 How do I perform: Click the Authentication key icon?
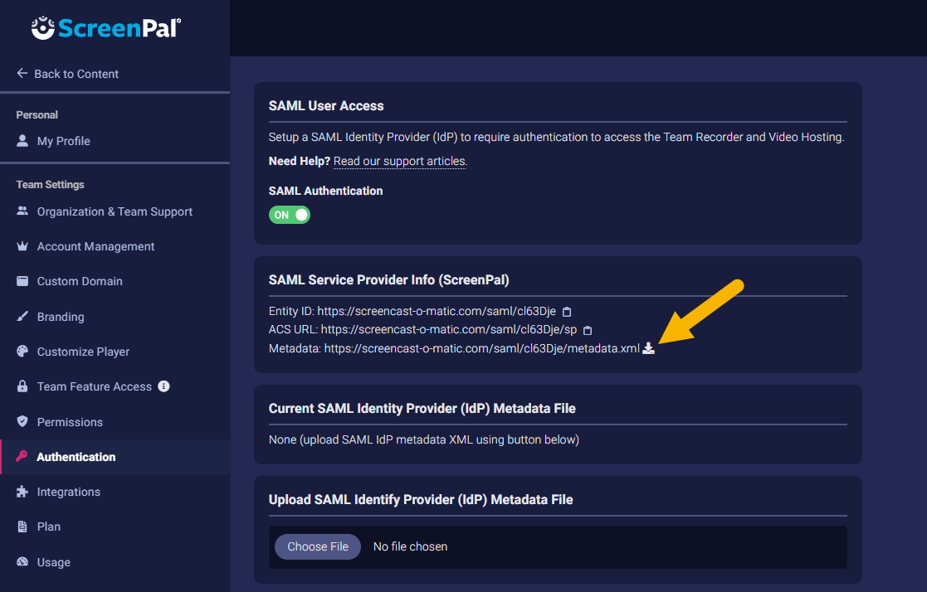click(22, 456)
